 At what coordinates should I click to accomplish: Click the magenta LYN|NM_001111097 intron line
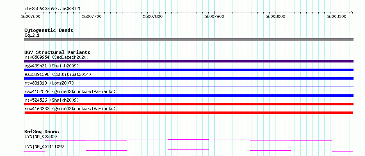click(189, 150)
